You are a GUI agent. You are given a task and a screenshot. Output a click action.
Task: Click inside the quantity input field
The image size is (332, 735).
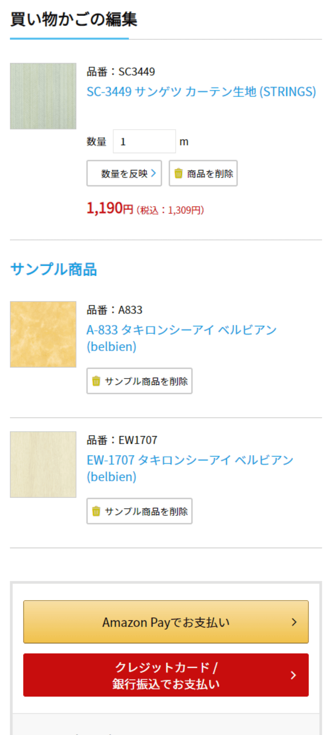[144, 141]
